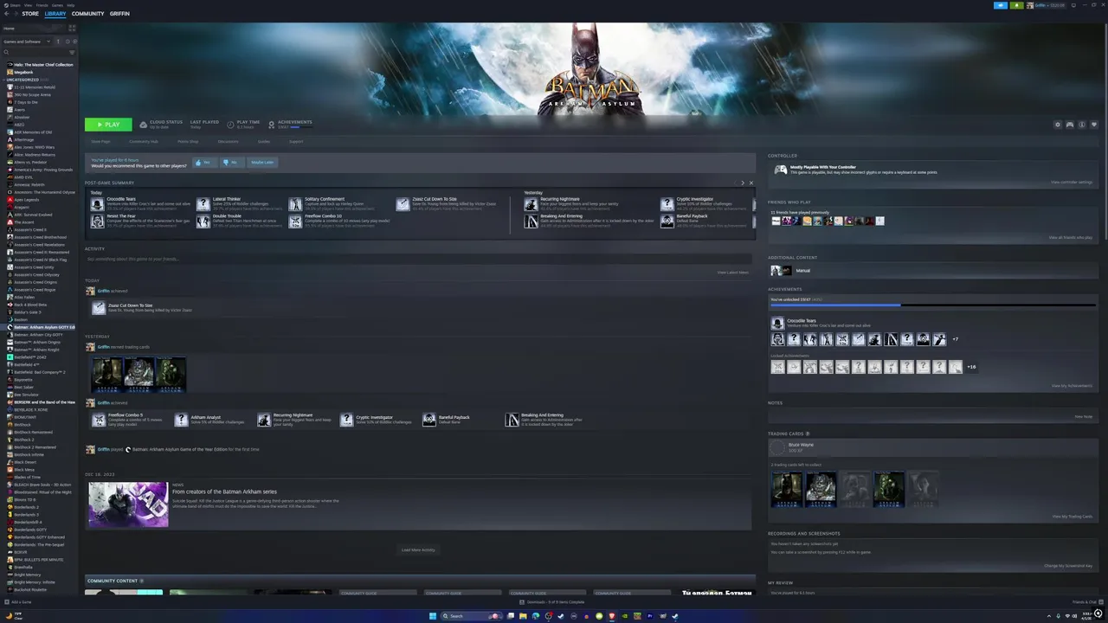Open the Points Shop link
Image resolution: width=1108 pixels, height=623 pixels.
coord(188,141)
